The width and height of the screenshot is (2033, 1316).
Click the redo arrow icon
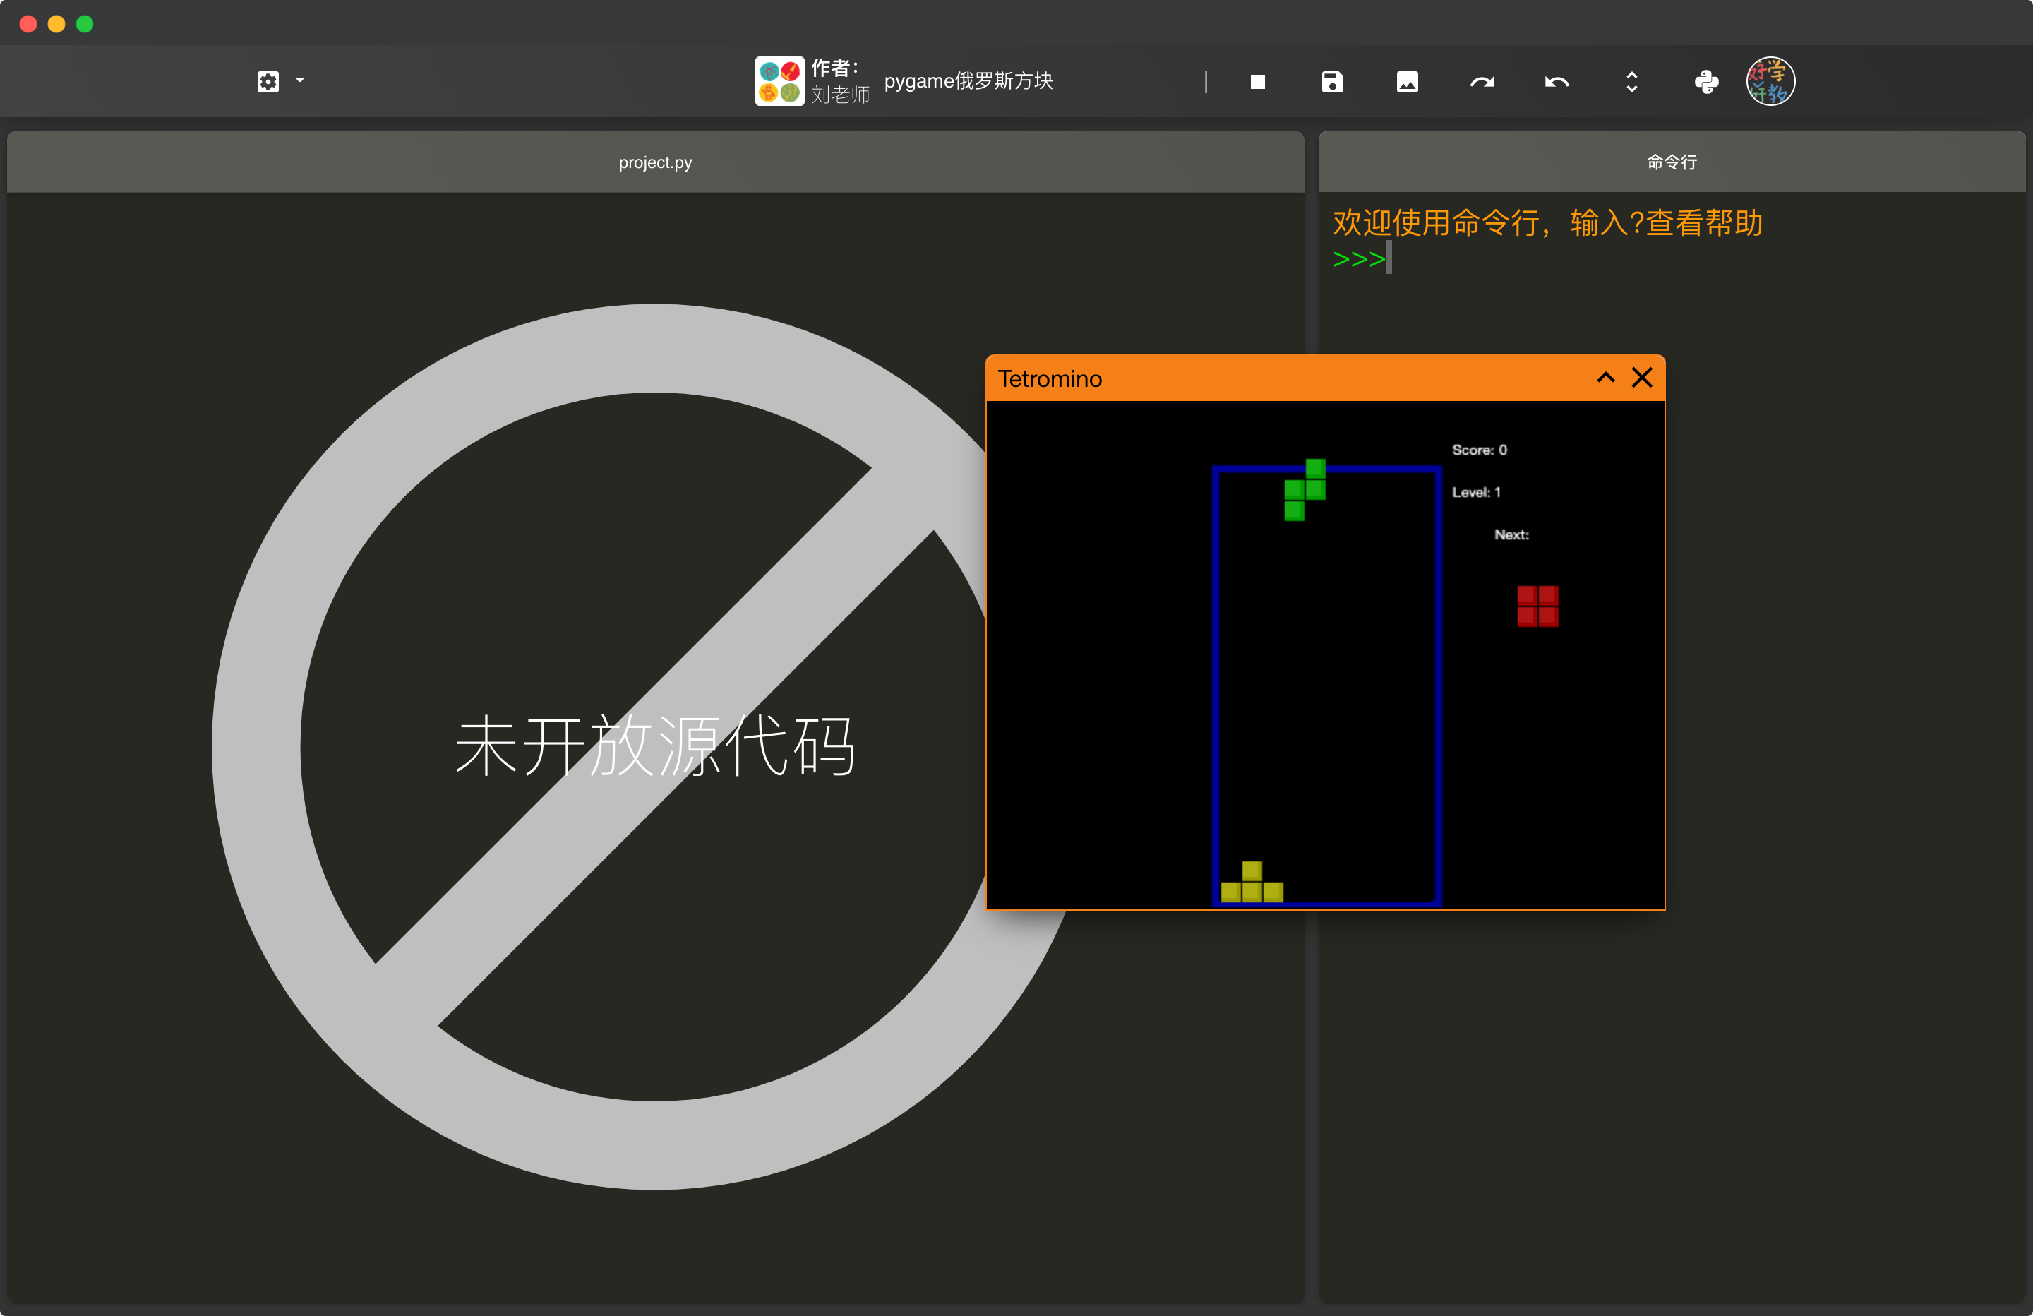[x=1482, y=82]
